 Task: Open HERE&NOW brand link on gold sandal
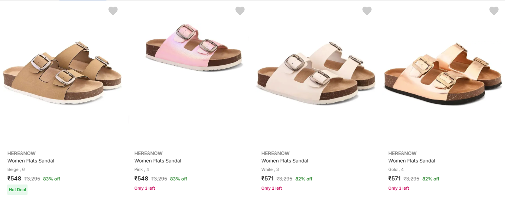pos(402,153)
